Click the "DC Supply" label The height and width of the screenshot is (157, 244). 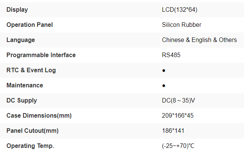coord(22,100)
